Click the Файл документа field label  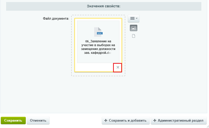click(56, 19)
